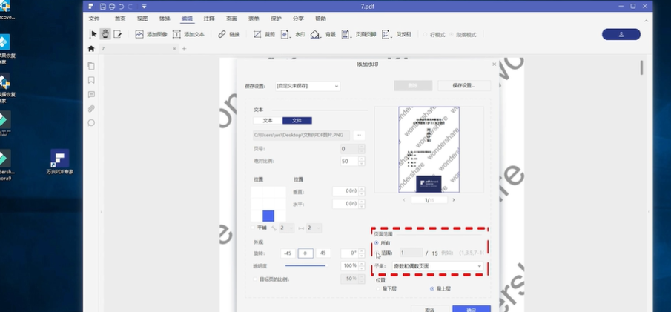Open the 贝茨码 Bates numbering tool
Viewport: 671px width, 312px height.
[x=397, y=34]
